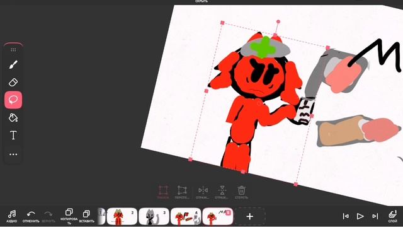The image size is (403, 227).
Task: Click Скрыть to hide interface
Action: 201,1
